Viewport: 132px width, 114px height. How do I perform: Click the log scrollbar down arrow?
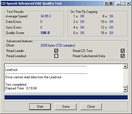[x=125, y=90]
